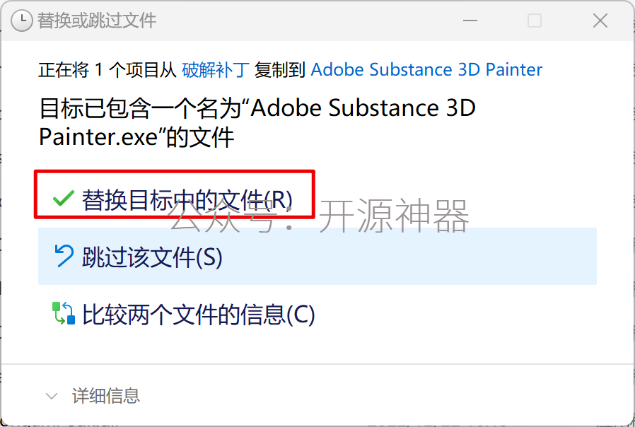Click the dialog title 替换或跳过文件

point(96,21)
